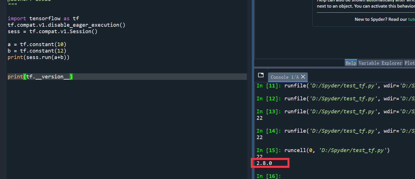The height and width of the screenshot is (179, 415).
Task: Click the In [15] runcell console entry
Action: [323, 150]
